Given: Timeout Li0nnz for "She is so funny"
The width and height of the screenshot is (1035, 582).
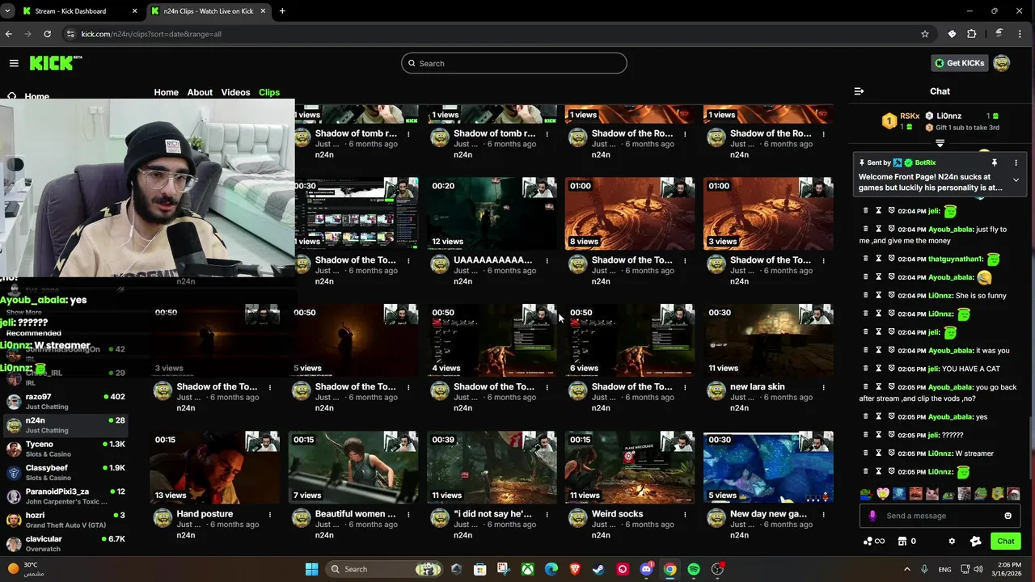Looking at the screenshot, I should 878,295.
